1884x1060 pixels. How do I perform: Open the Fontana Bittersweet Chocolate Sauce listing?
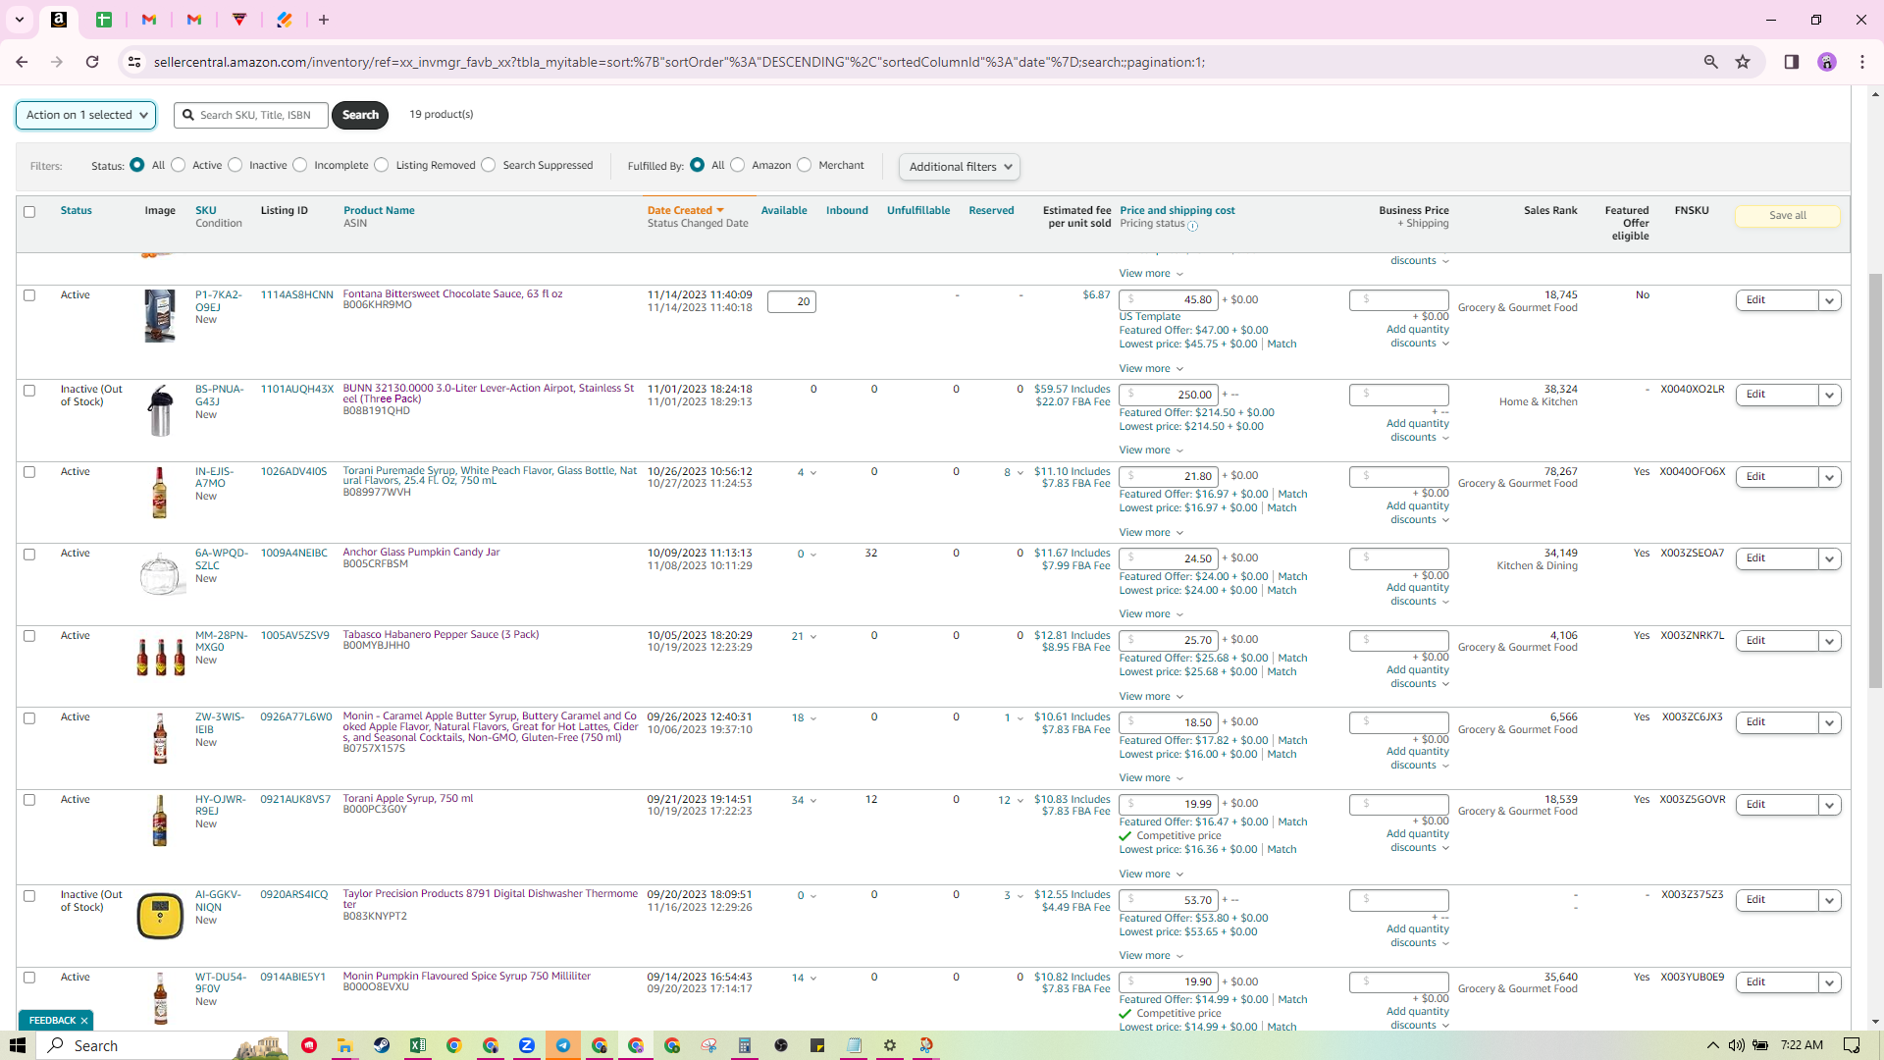tap(452, 293)
